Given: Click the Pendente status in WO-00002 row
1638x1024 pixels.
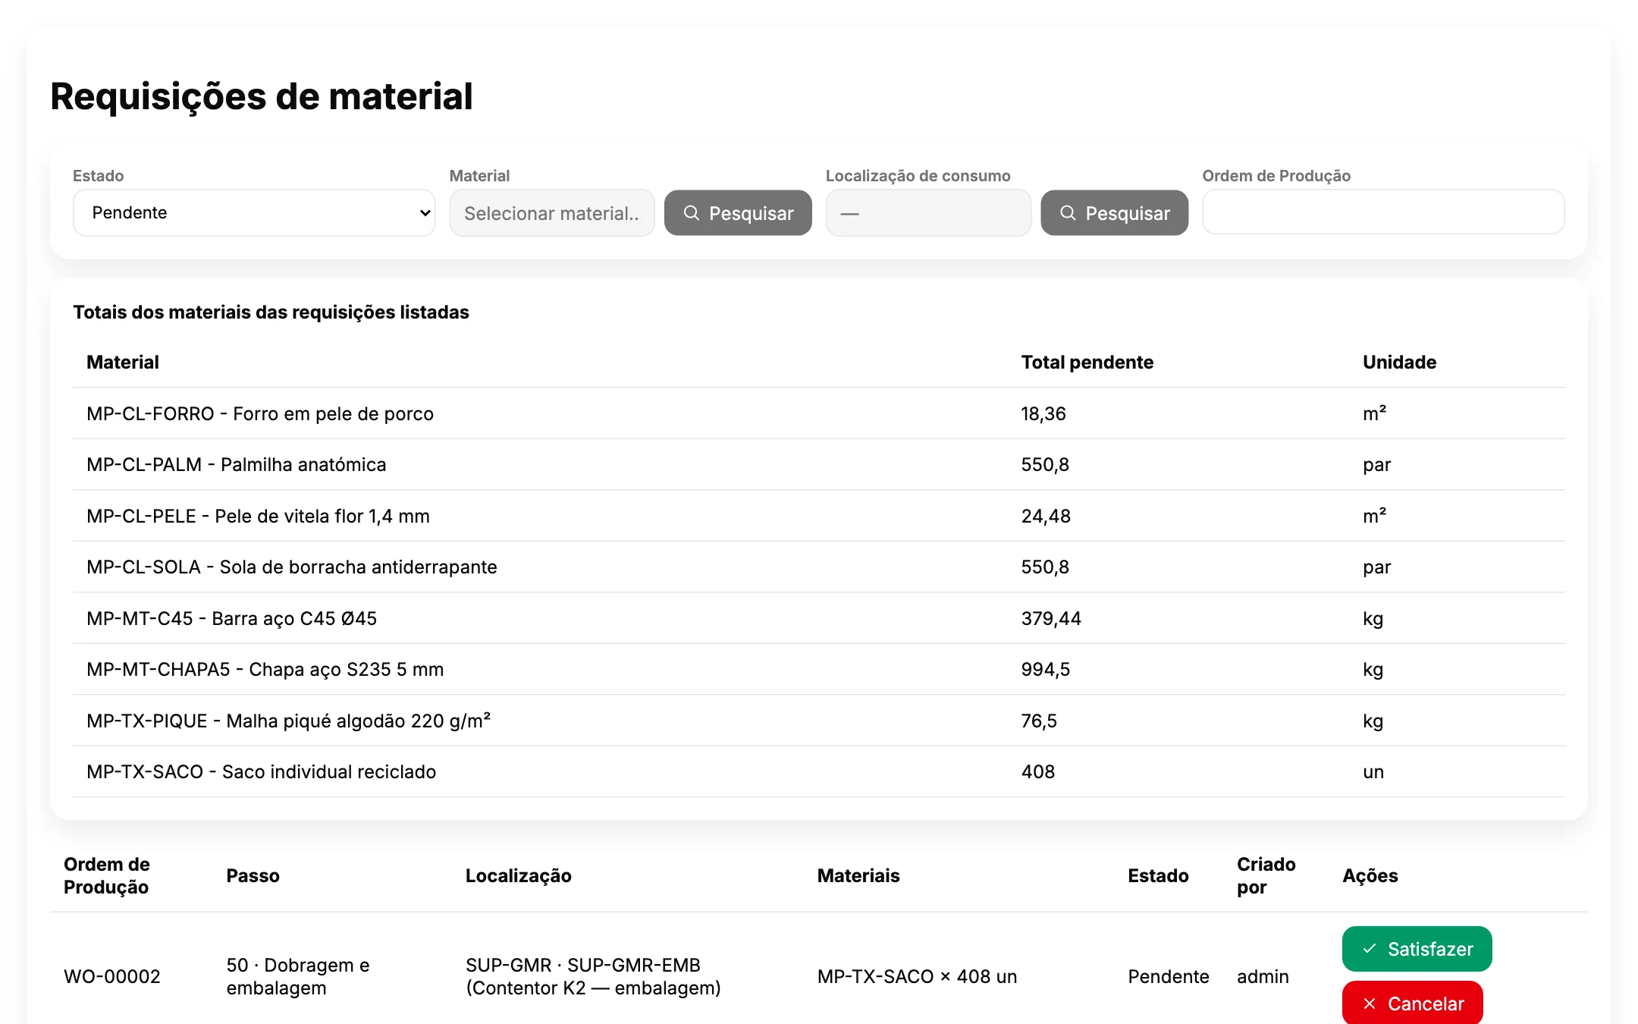Looking at the screenshot, I should [1168, 976].
